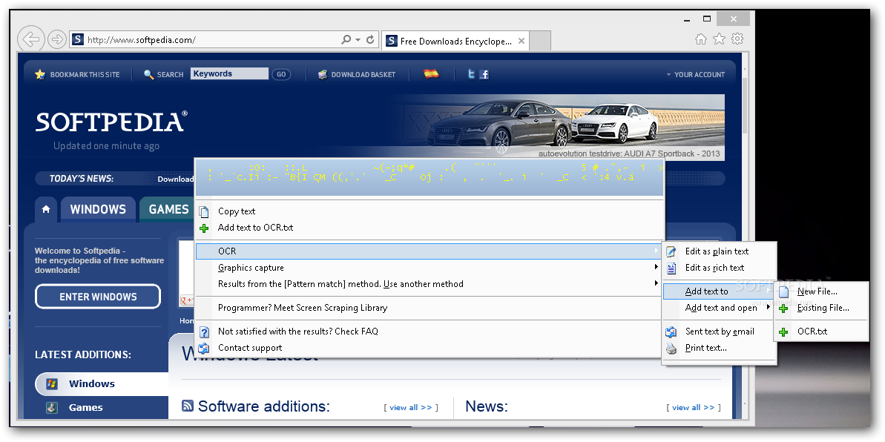Select the Spanish flag language icon
885x442 pixels.
coord(431,73)
